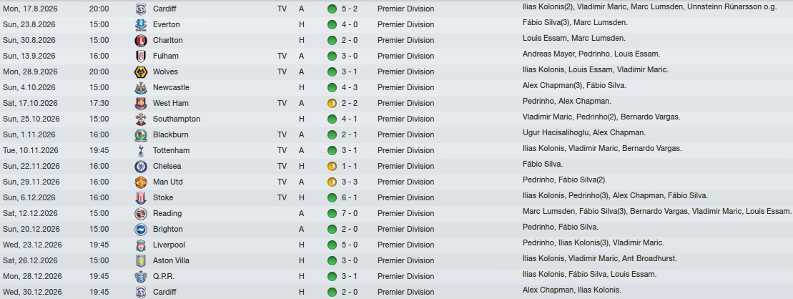793x299 pixels.
Task: Click the Charlton club badge icon
Action: (x=141, y=41)
